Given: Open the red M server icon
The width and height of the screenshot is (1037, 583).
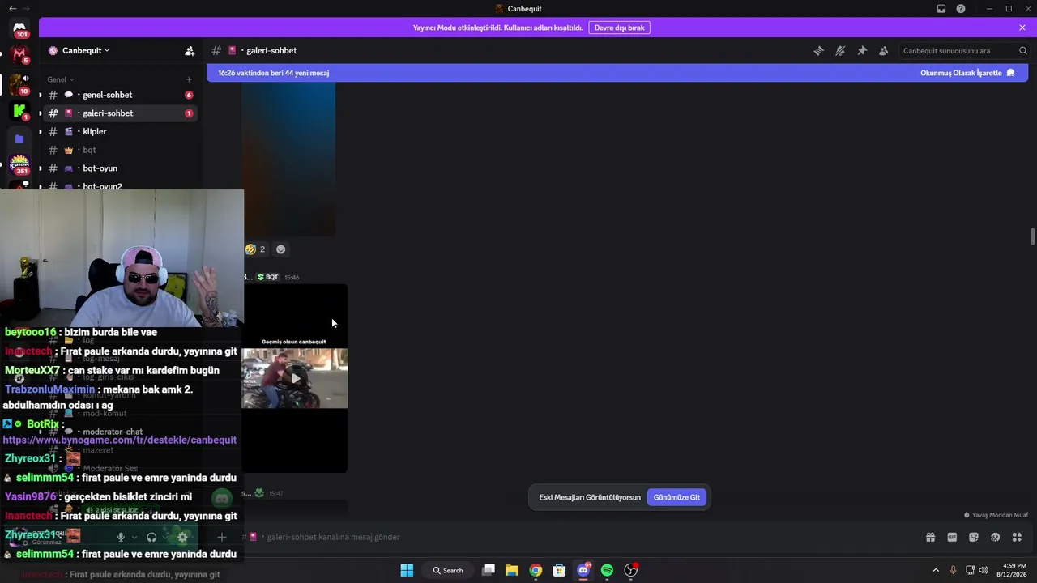Looking at the screenshot, I should 19,55.
